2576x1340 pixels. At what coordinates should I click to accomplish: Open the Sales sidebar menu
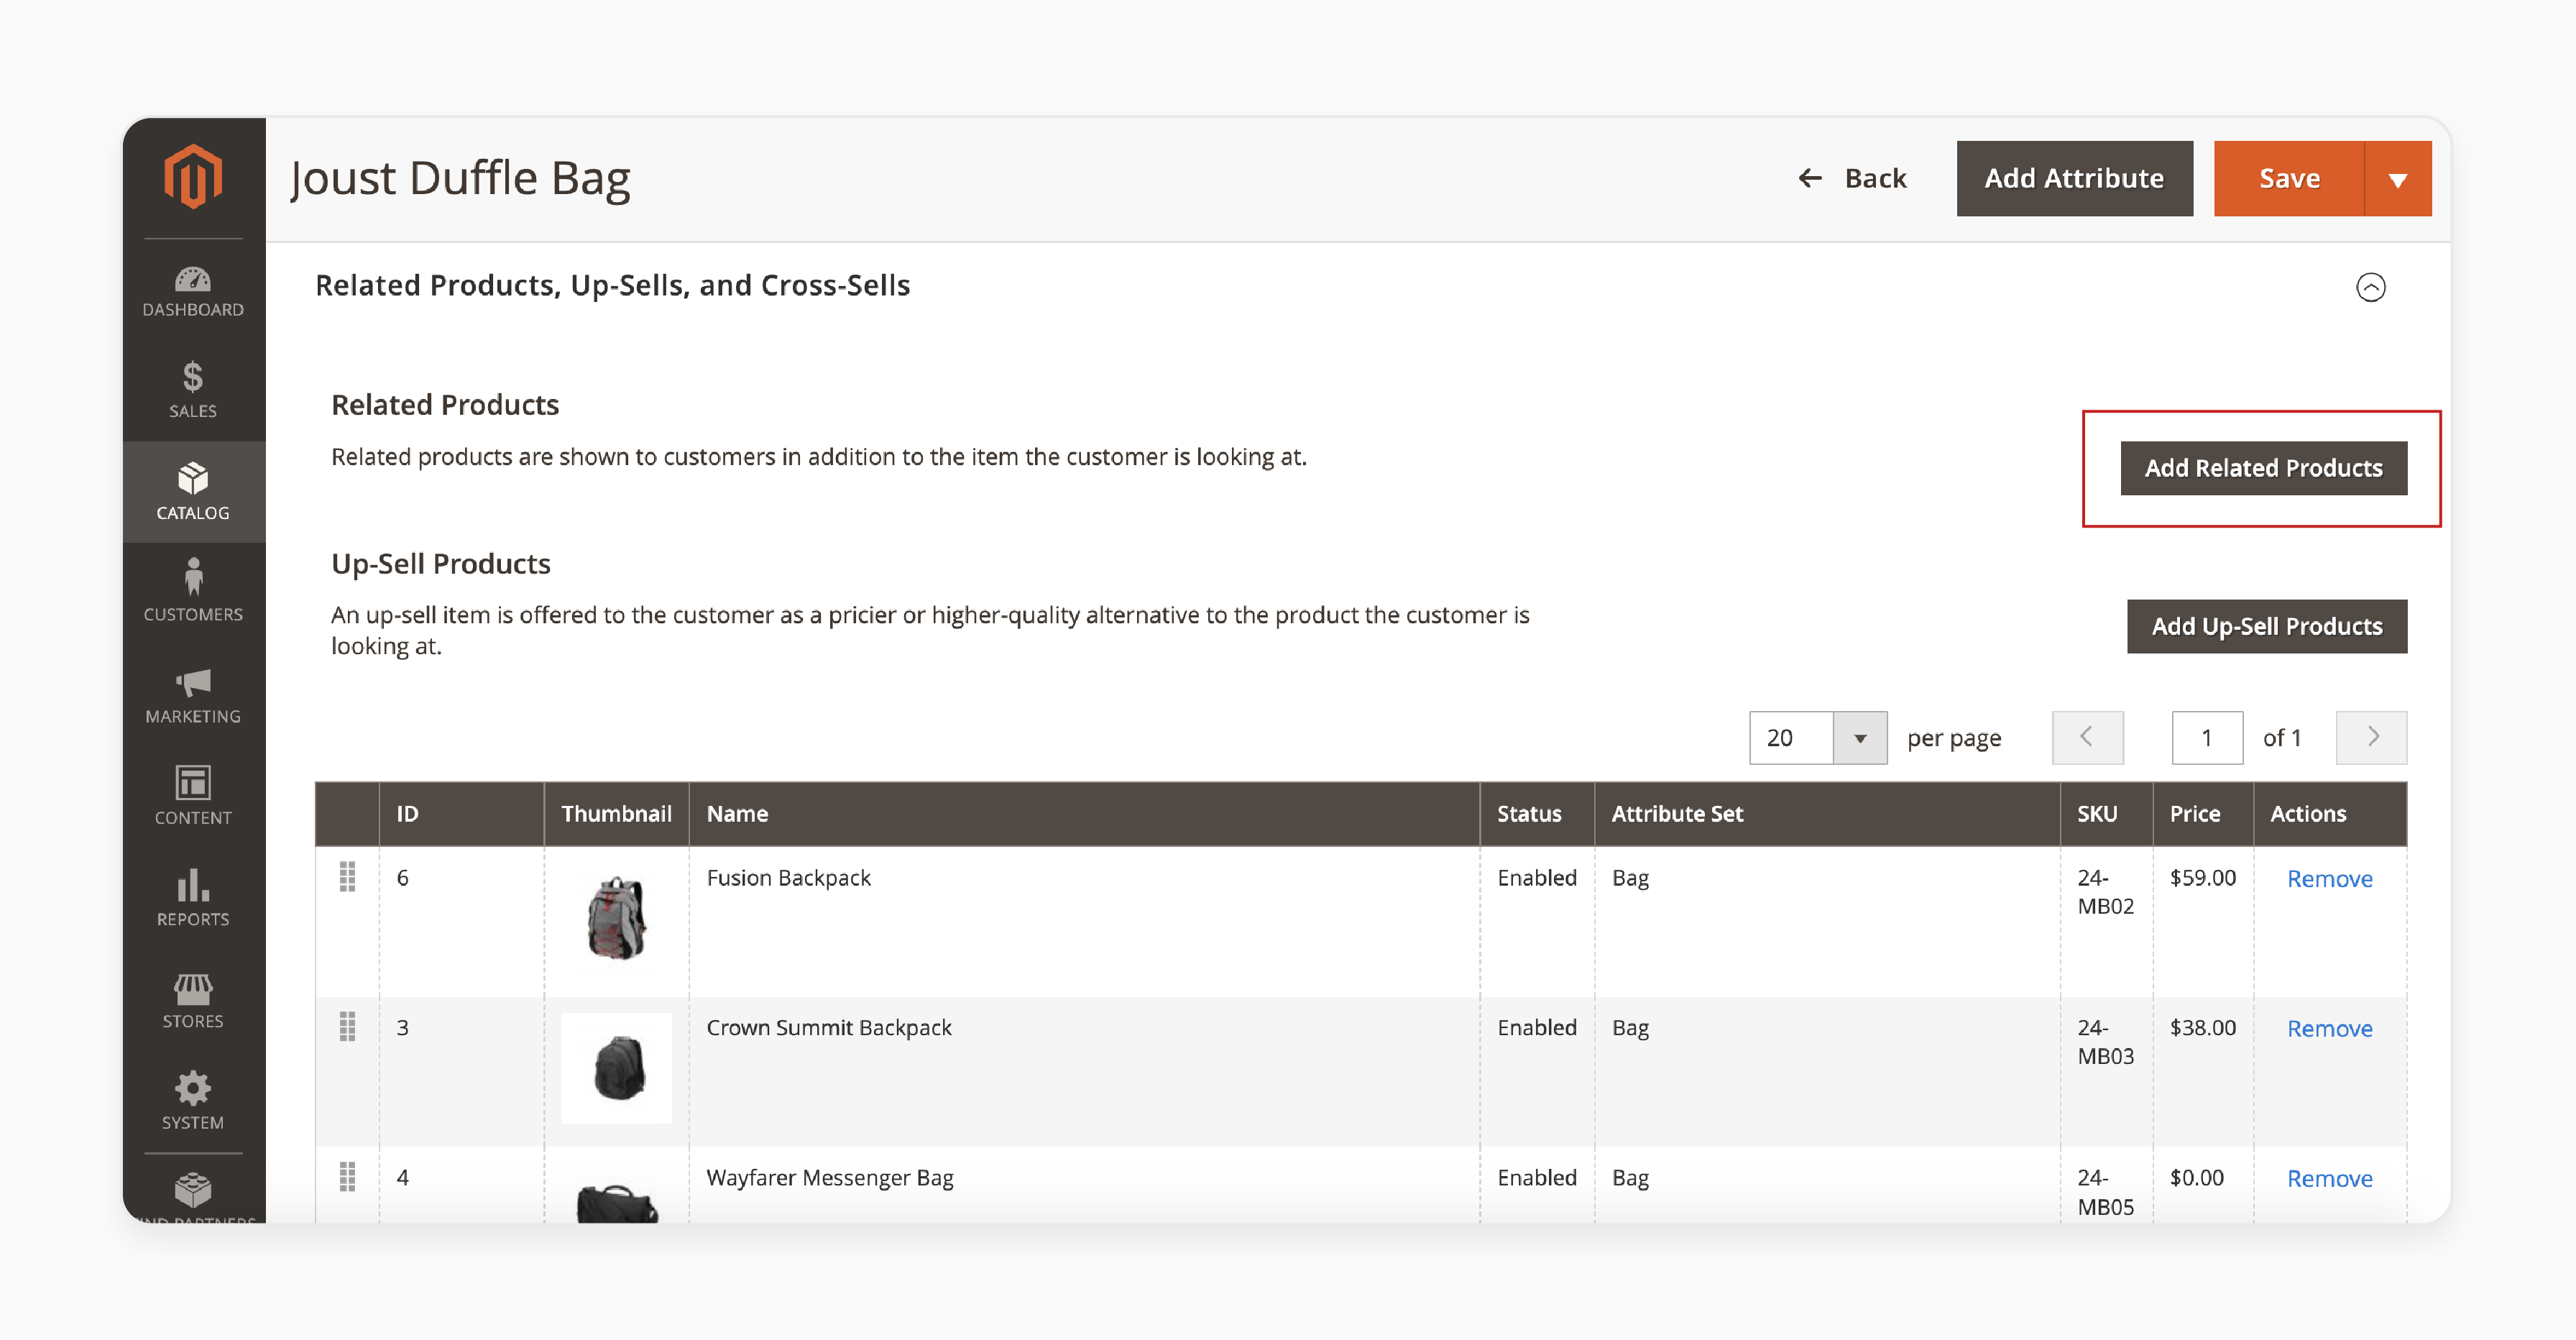pyautogui.click(x=193, y=390)
